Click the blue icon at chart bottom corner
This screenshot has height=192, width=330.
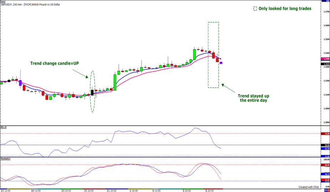coord(326,190)
